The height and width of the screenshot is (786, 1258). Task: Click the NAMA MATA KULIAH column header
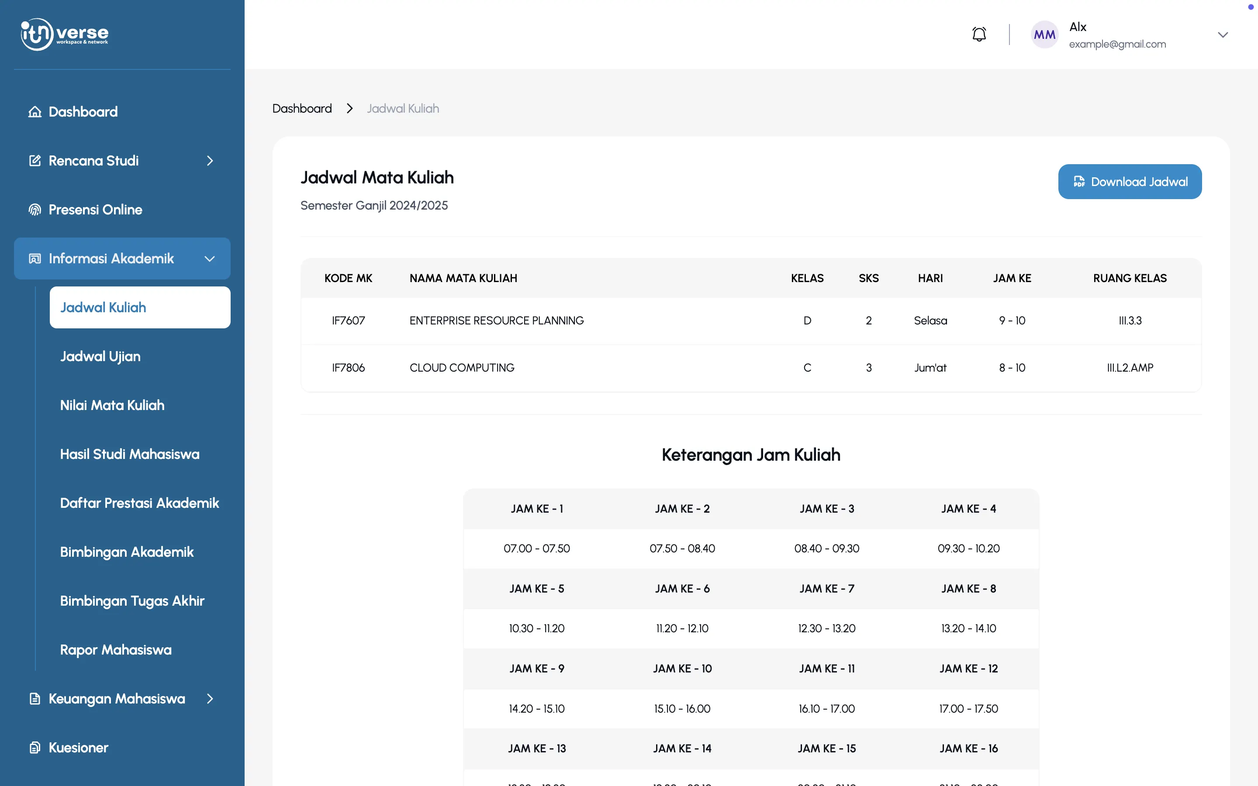tap(463, 278)
